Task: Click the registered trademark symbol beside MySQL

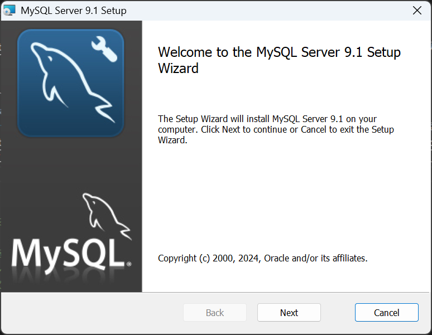Action: [129, 263]
